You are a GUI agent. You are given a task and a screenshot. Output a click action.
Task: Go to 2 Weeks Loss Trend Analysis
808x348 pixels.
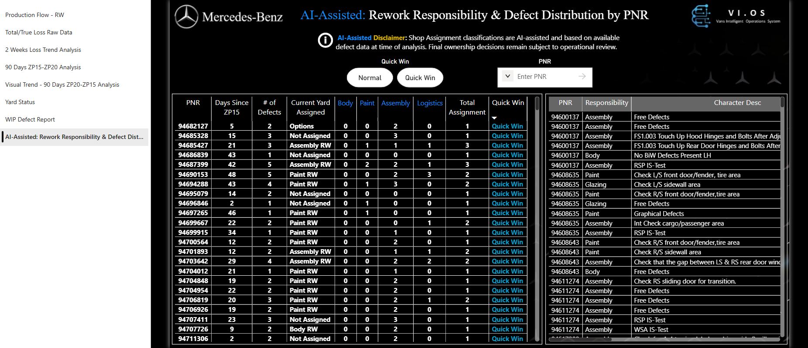point(43,50)
